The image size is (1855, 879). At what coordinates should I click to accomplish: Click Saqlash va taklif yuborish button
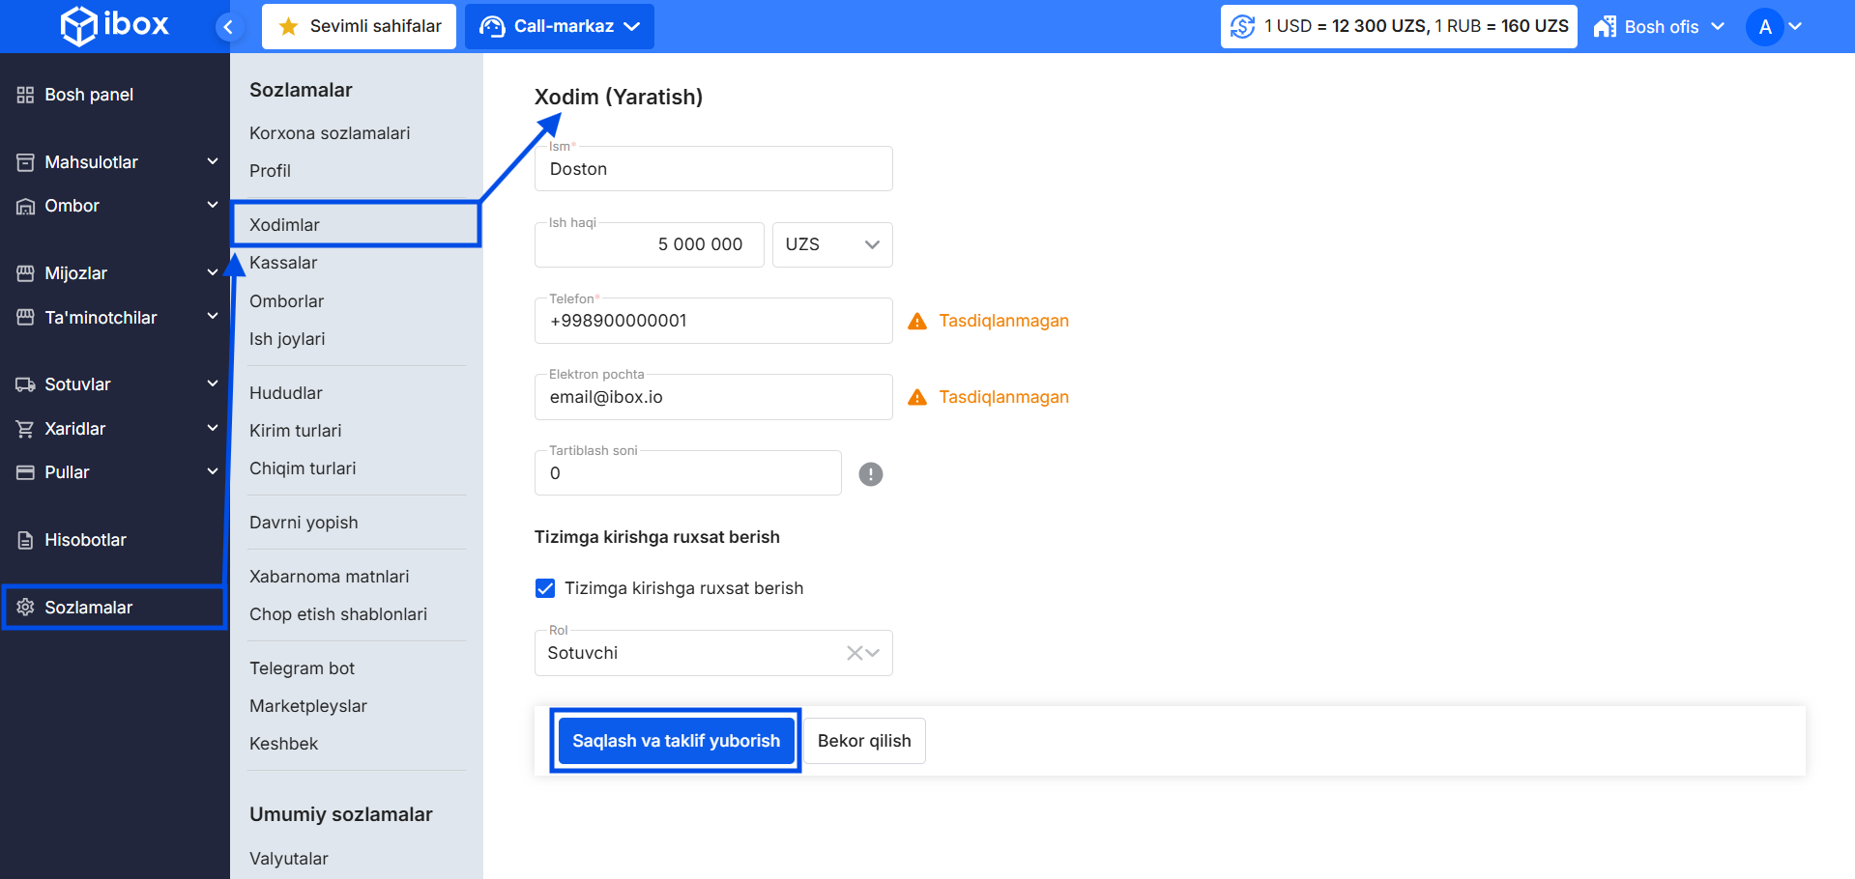[x=676, y=741]
